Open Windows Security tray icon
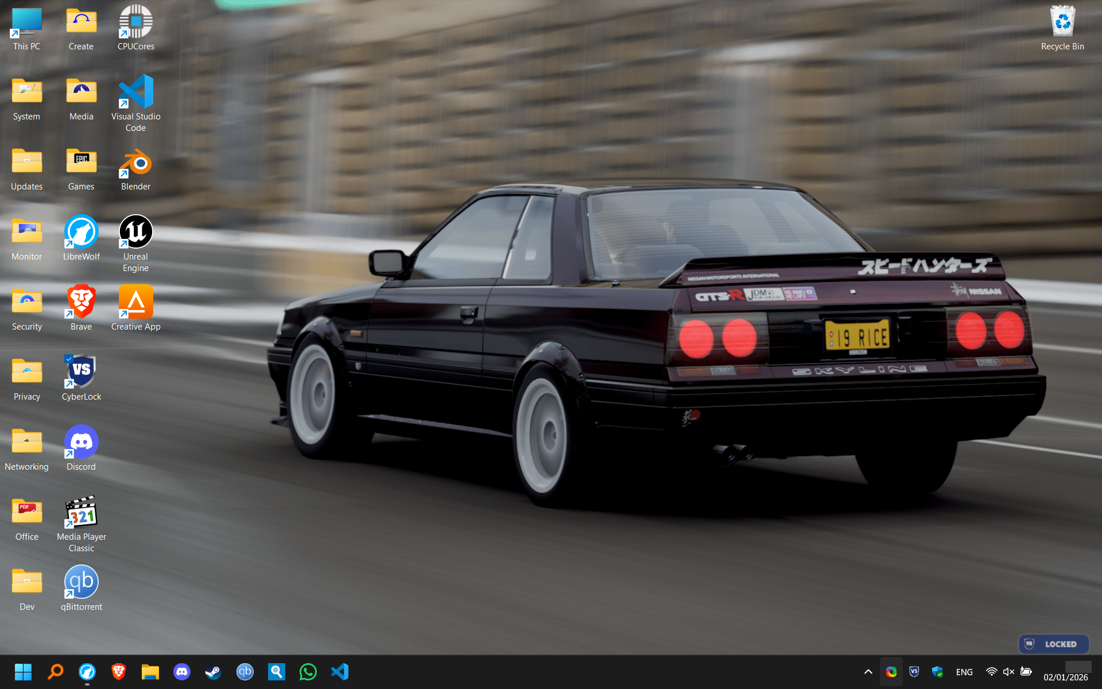Viewport: 1102px width, 689px height. click(937, 672)
